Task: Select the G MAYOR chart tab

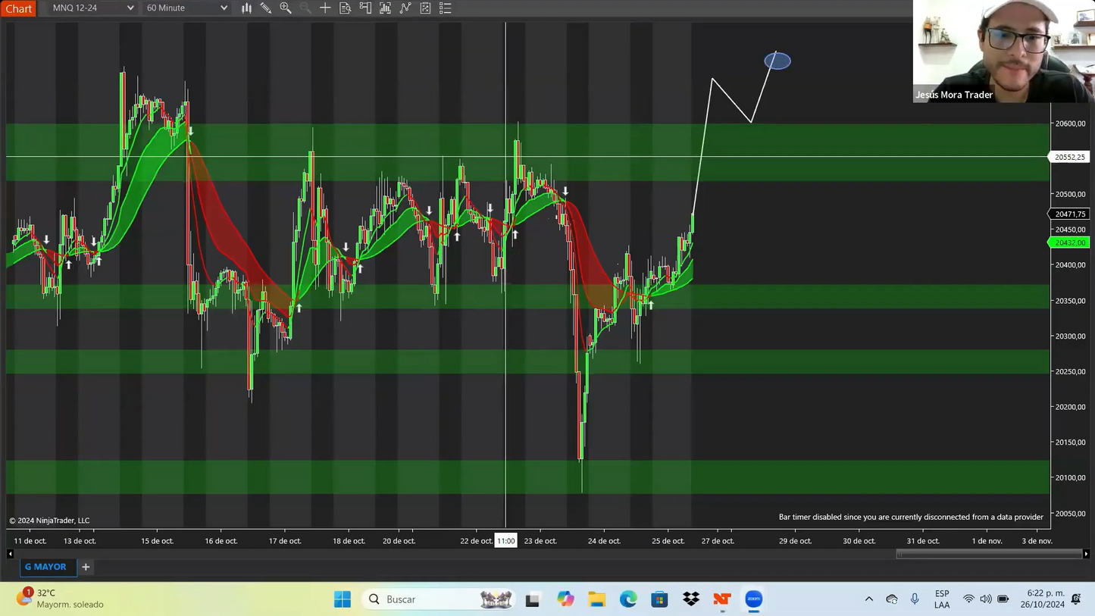Action: tap(45, 567)
